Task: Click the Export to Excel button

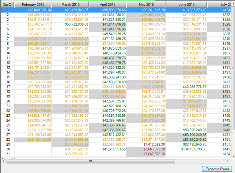Action: tap(216, 169)
